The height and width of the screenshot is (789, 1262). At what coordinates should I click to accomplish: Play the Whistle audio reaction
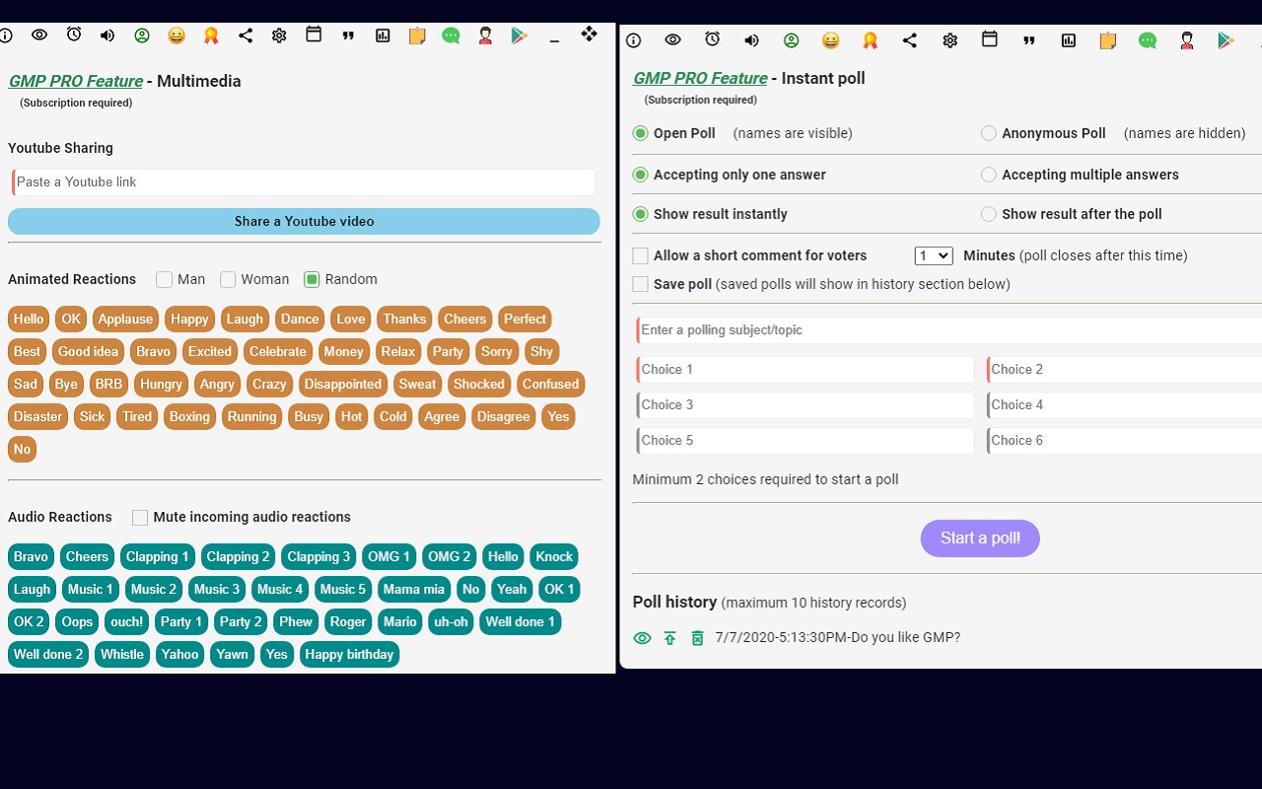122,655
